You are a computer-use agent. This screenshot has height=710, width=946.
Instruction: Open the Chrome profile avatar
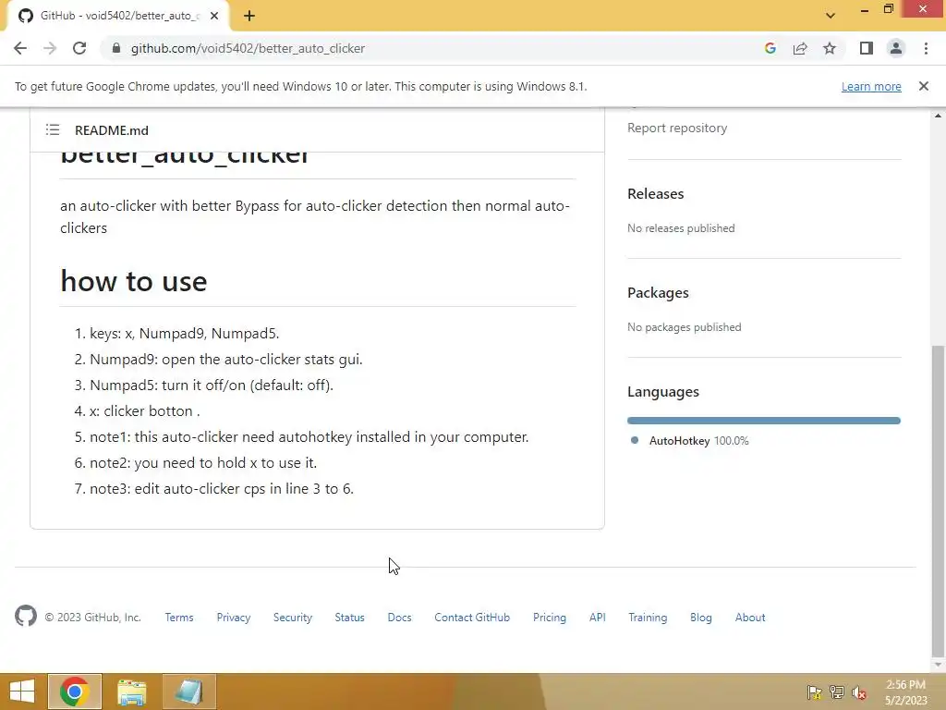click(x=896, y=48)
